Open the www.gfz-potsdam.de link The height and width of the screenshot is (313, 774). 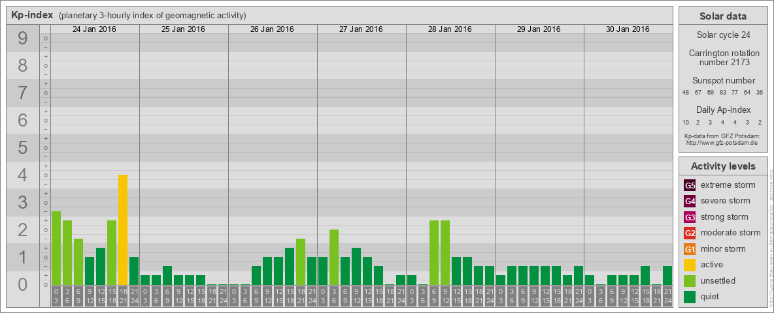pyautogui.click(x=721, y=143)
